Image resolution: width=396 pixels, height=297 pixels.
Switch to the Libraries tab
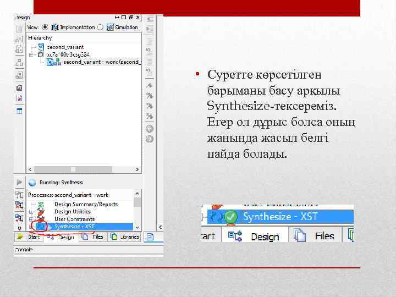124,237
